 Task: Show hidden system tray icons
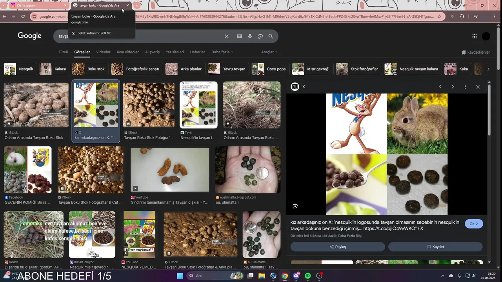(442, 276)
